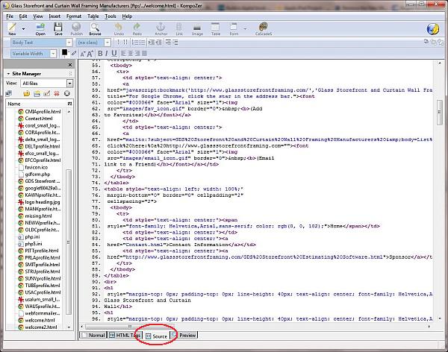Open the Table menu
448x352 pixels.
pos(93,16)
